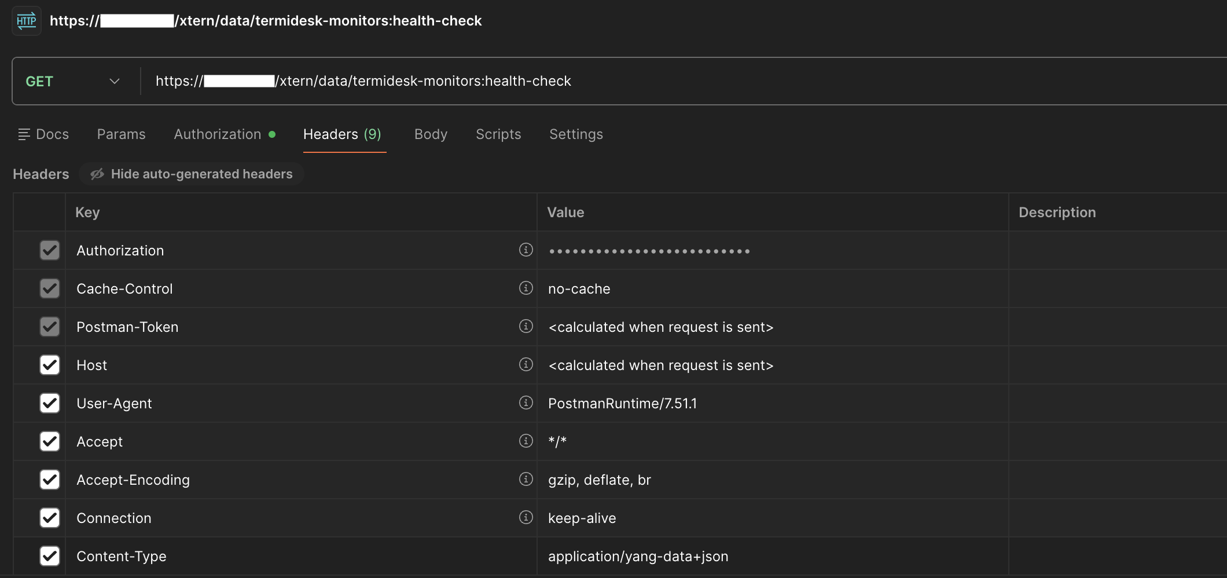Disable the User-Agent header checkbox
The height and width of the screenshot is (578, 1227).
(x=50, y=403)
